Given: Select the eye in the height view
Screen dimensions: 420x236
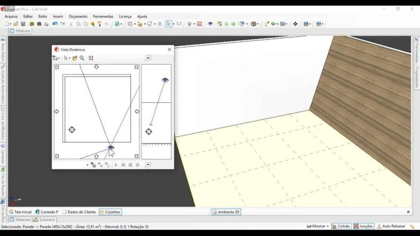Looking at the screenshot, I should tap(165, 80).
